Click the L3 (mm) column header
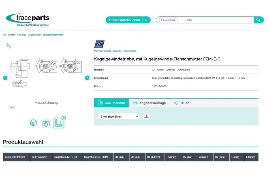 [x=251, y=157]
